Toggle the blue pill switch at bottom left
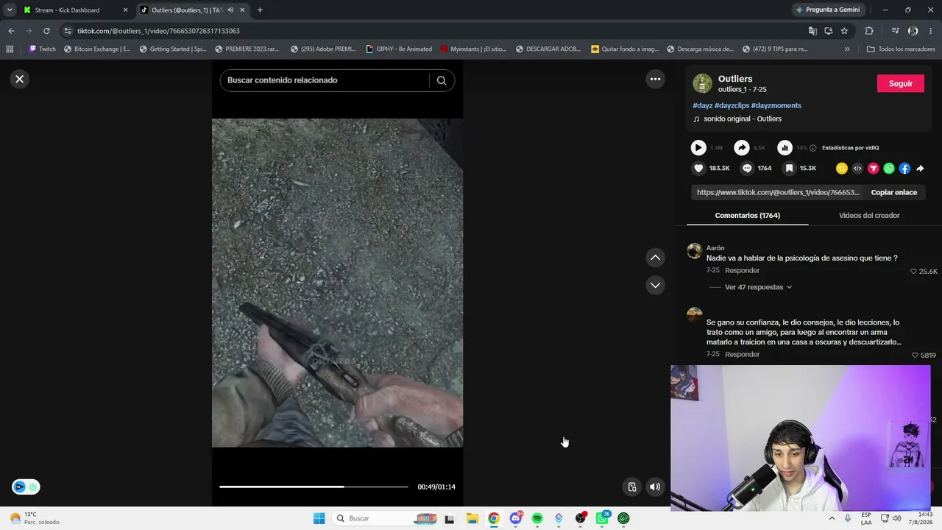Image resolution: width=942 pixels, height=530 pixels. tap(26, 487)
